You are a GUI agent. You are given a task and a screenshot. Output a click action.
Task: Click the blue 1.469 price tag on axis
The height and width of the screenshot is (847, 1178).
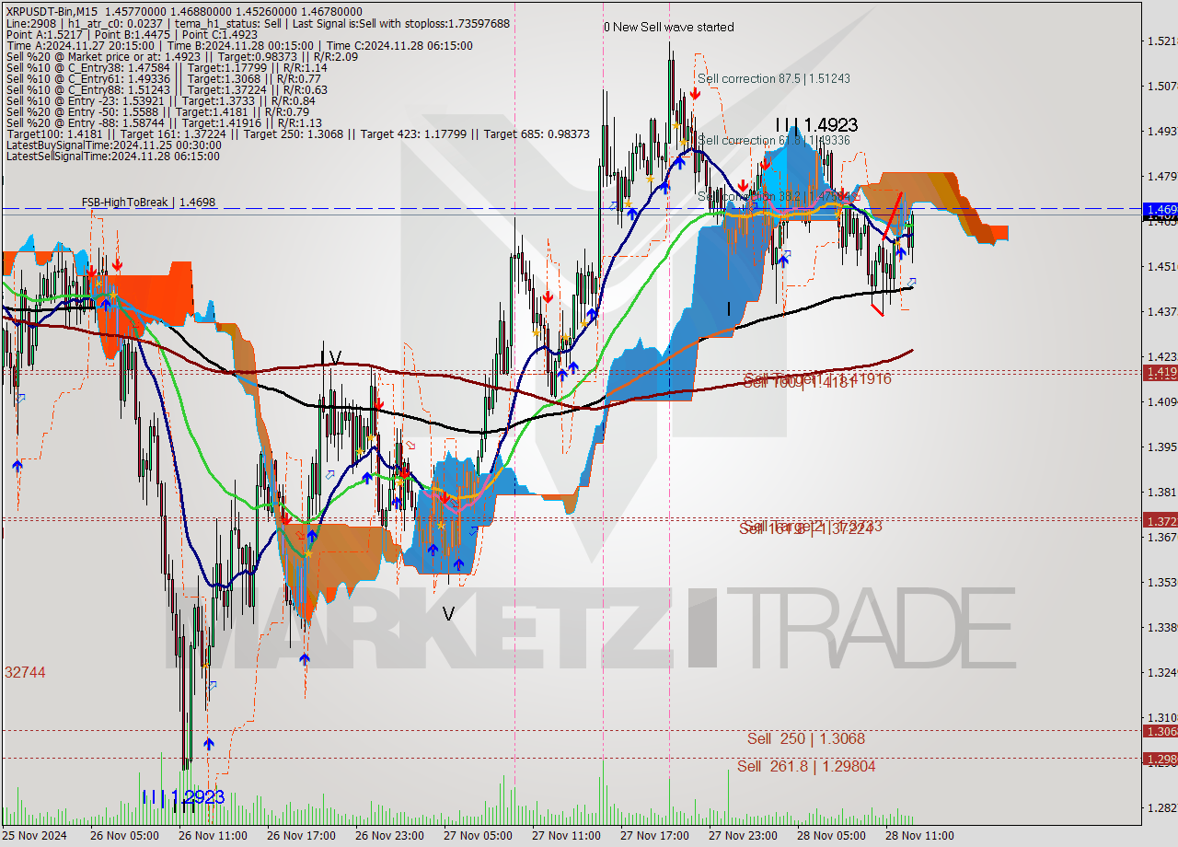tap(1160, 210)
